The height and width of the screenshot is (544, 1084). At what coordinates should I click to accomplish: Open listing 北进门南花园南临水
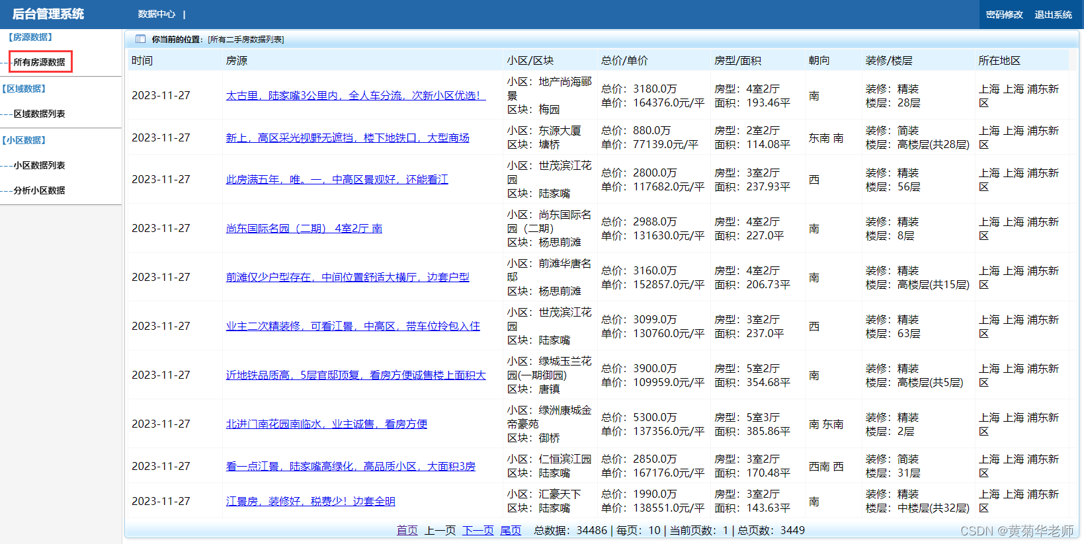pyautogui.click(x=327, y=424)
